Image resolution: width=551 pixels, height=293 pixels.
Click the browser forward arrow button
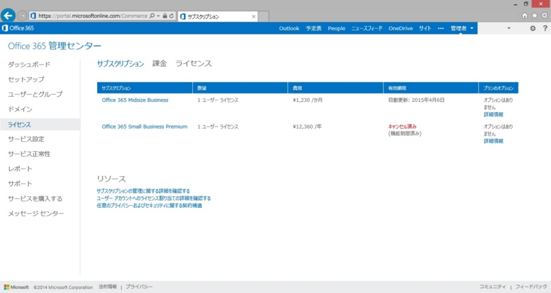(x=22, y=16)
